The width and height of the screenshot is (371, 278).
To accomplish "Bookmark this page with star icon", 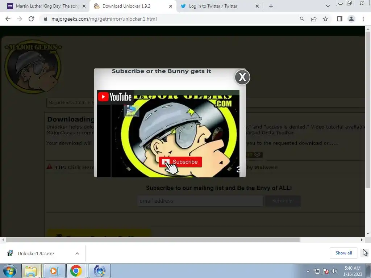I will 325,19.
